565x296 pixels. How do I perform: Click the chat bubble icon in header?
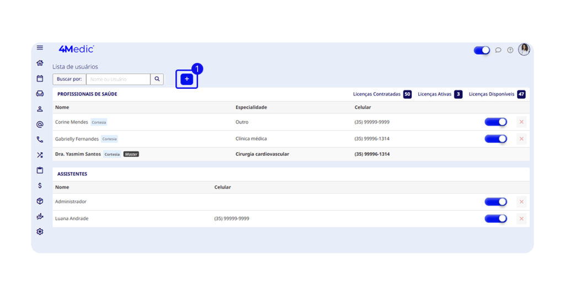[498, 50]
